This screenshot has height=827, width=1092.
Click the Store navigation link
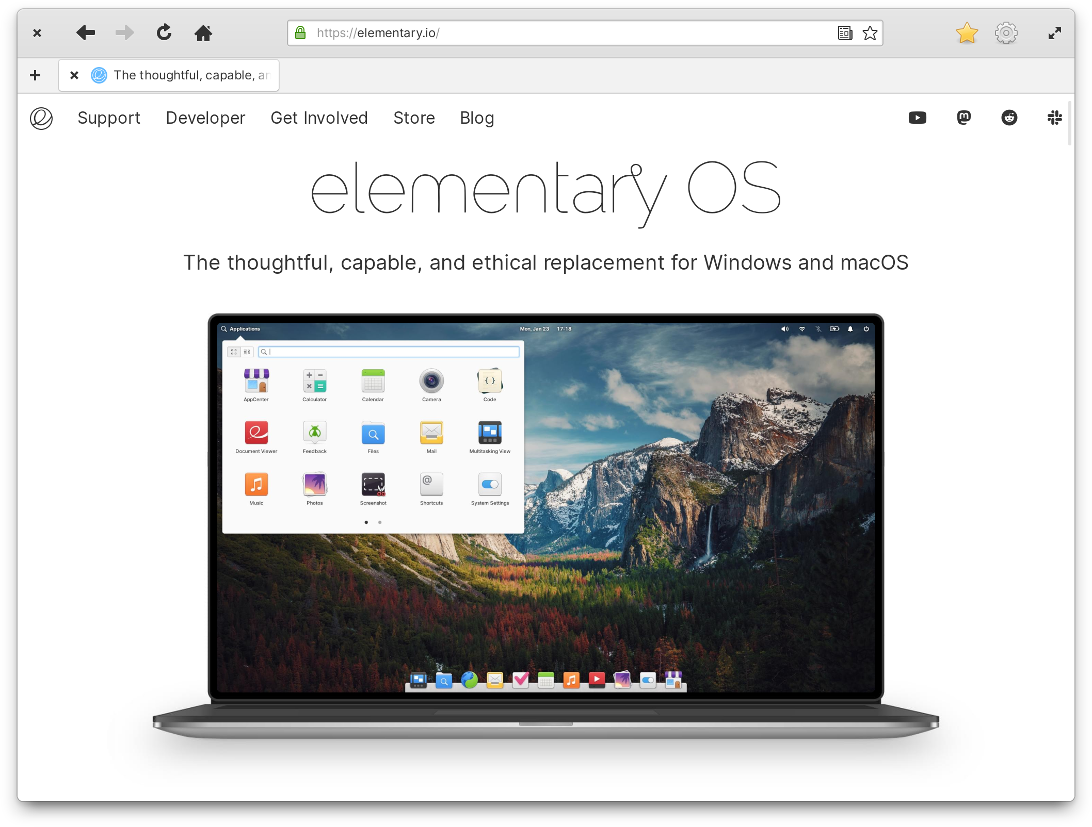414,117
